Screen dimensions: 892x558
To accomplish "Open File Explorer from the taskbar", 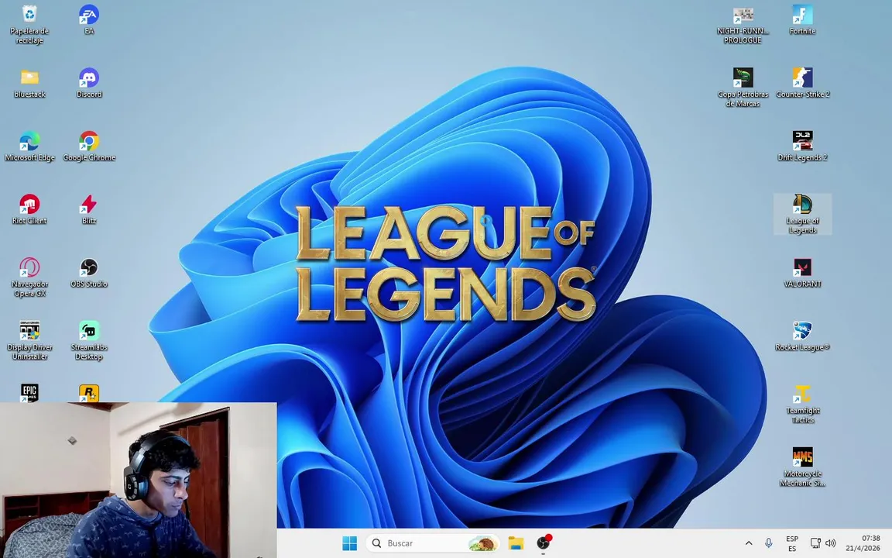I will pyautogui.click(x=516, y=543).
